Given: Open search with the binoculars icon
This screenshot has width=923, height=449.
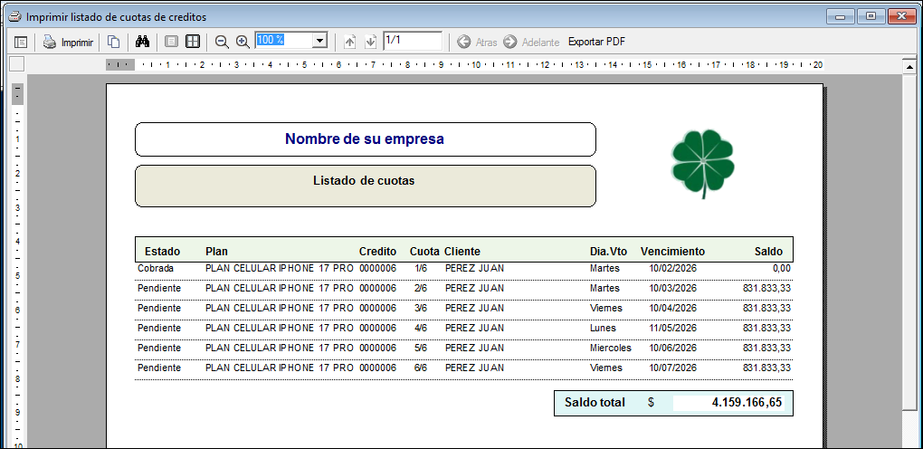Looking at the screenshot, I should [142, 42].
